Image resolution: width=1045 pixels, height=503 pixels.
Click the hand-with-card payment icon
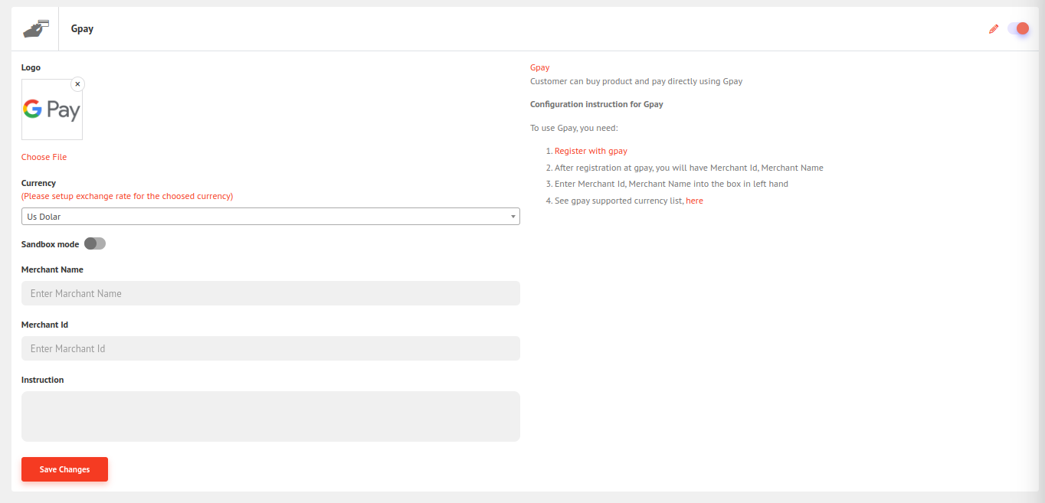(x=36, y=28)
